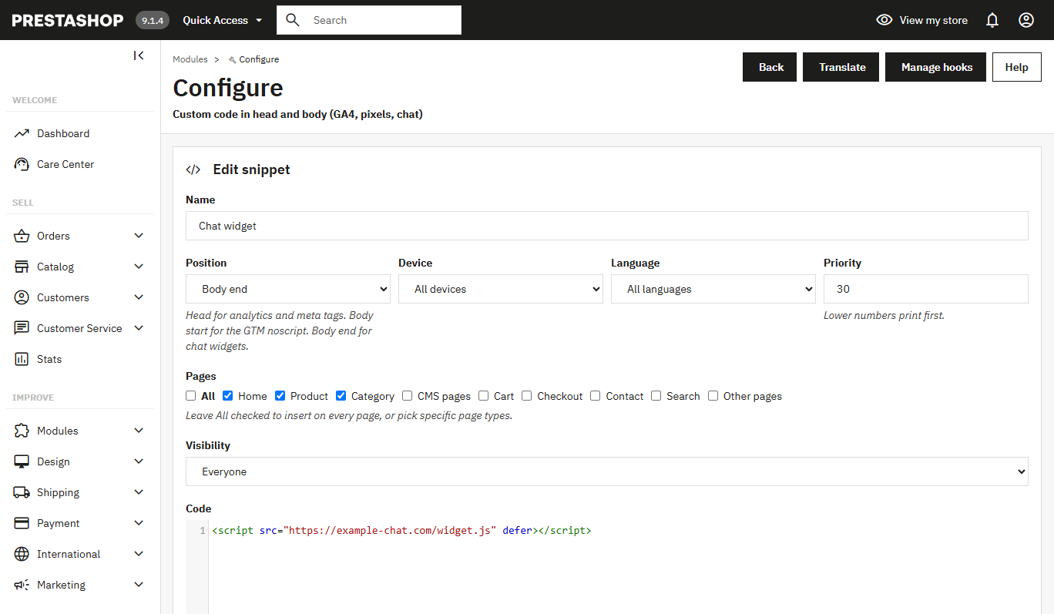Click the Stats bar chart icon
The width and height of the screenshot is (1054, 614).
pos(22,359)
